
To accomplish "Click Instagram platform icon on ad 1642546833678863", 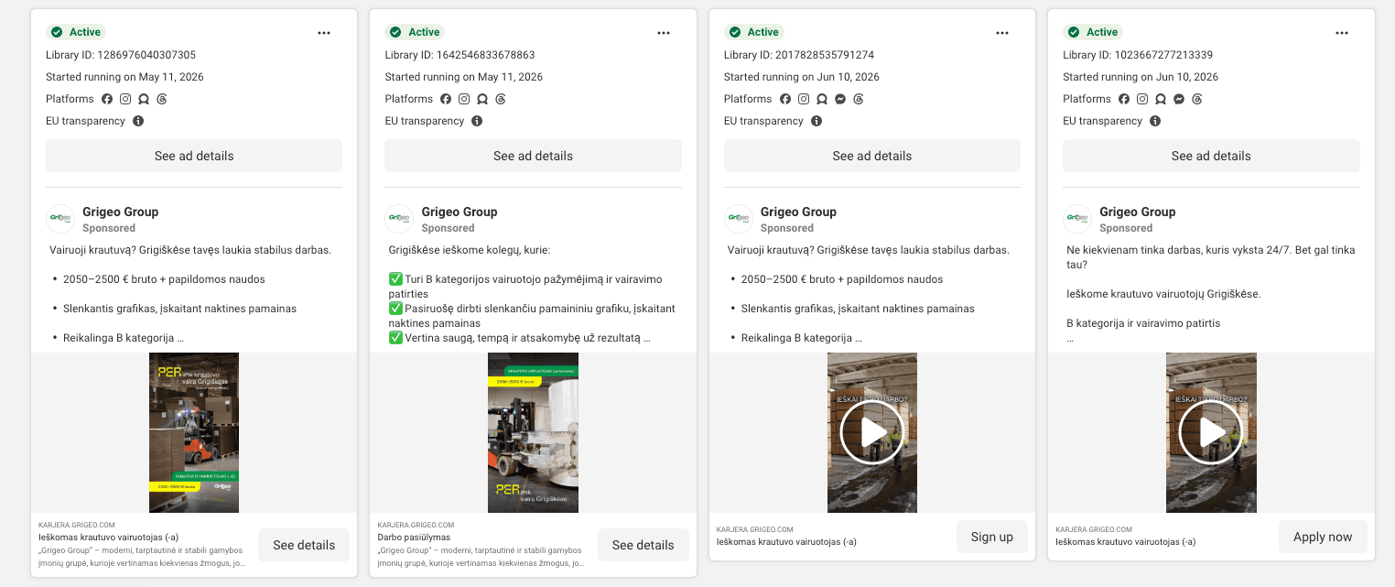I will point(464,99).
